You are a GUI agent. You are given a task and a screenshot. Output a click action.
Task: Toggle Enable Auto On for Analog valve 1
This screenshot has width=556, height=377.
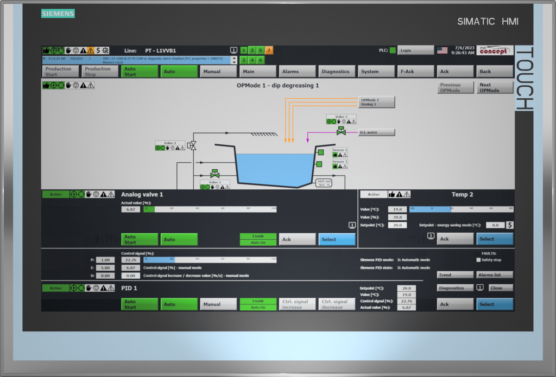coord(258,239)
